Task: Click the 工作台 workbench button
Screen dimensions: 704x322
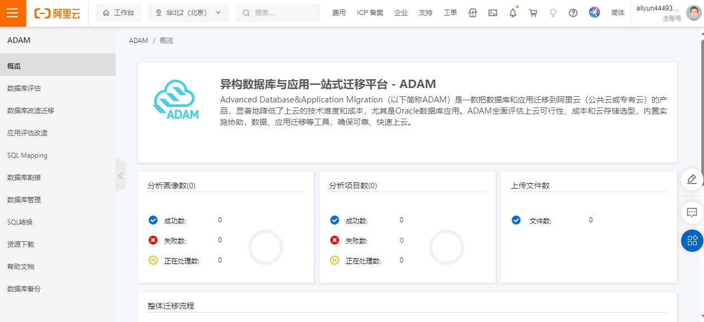Action: click(x=118, y=13)
